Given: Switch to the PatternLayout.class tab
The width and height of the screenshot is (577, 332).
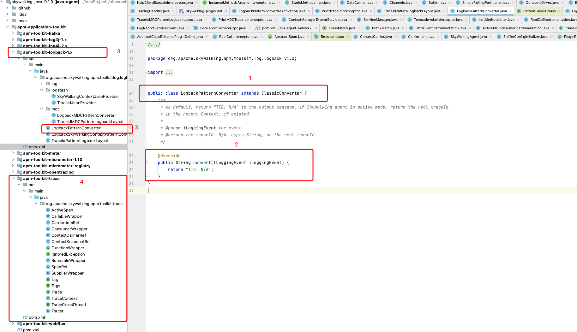Looking at the screenshot, I should 539,11.
